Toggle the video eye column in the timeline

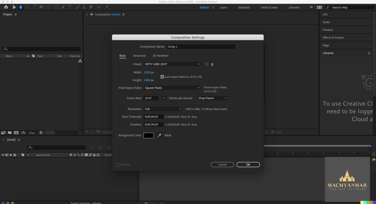[x=3, y=155]
